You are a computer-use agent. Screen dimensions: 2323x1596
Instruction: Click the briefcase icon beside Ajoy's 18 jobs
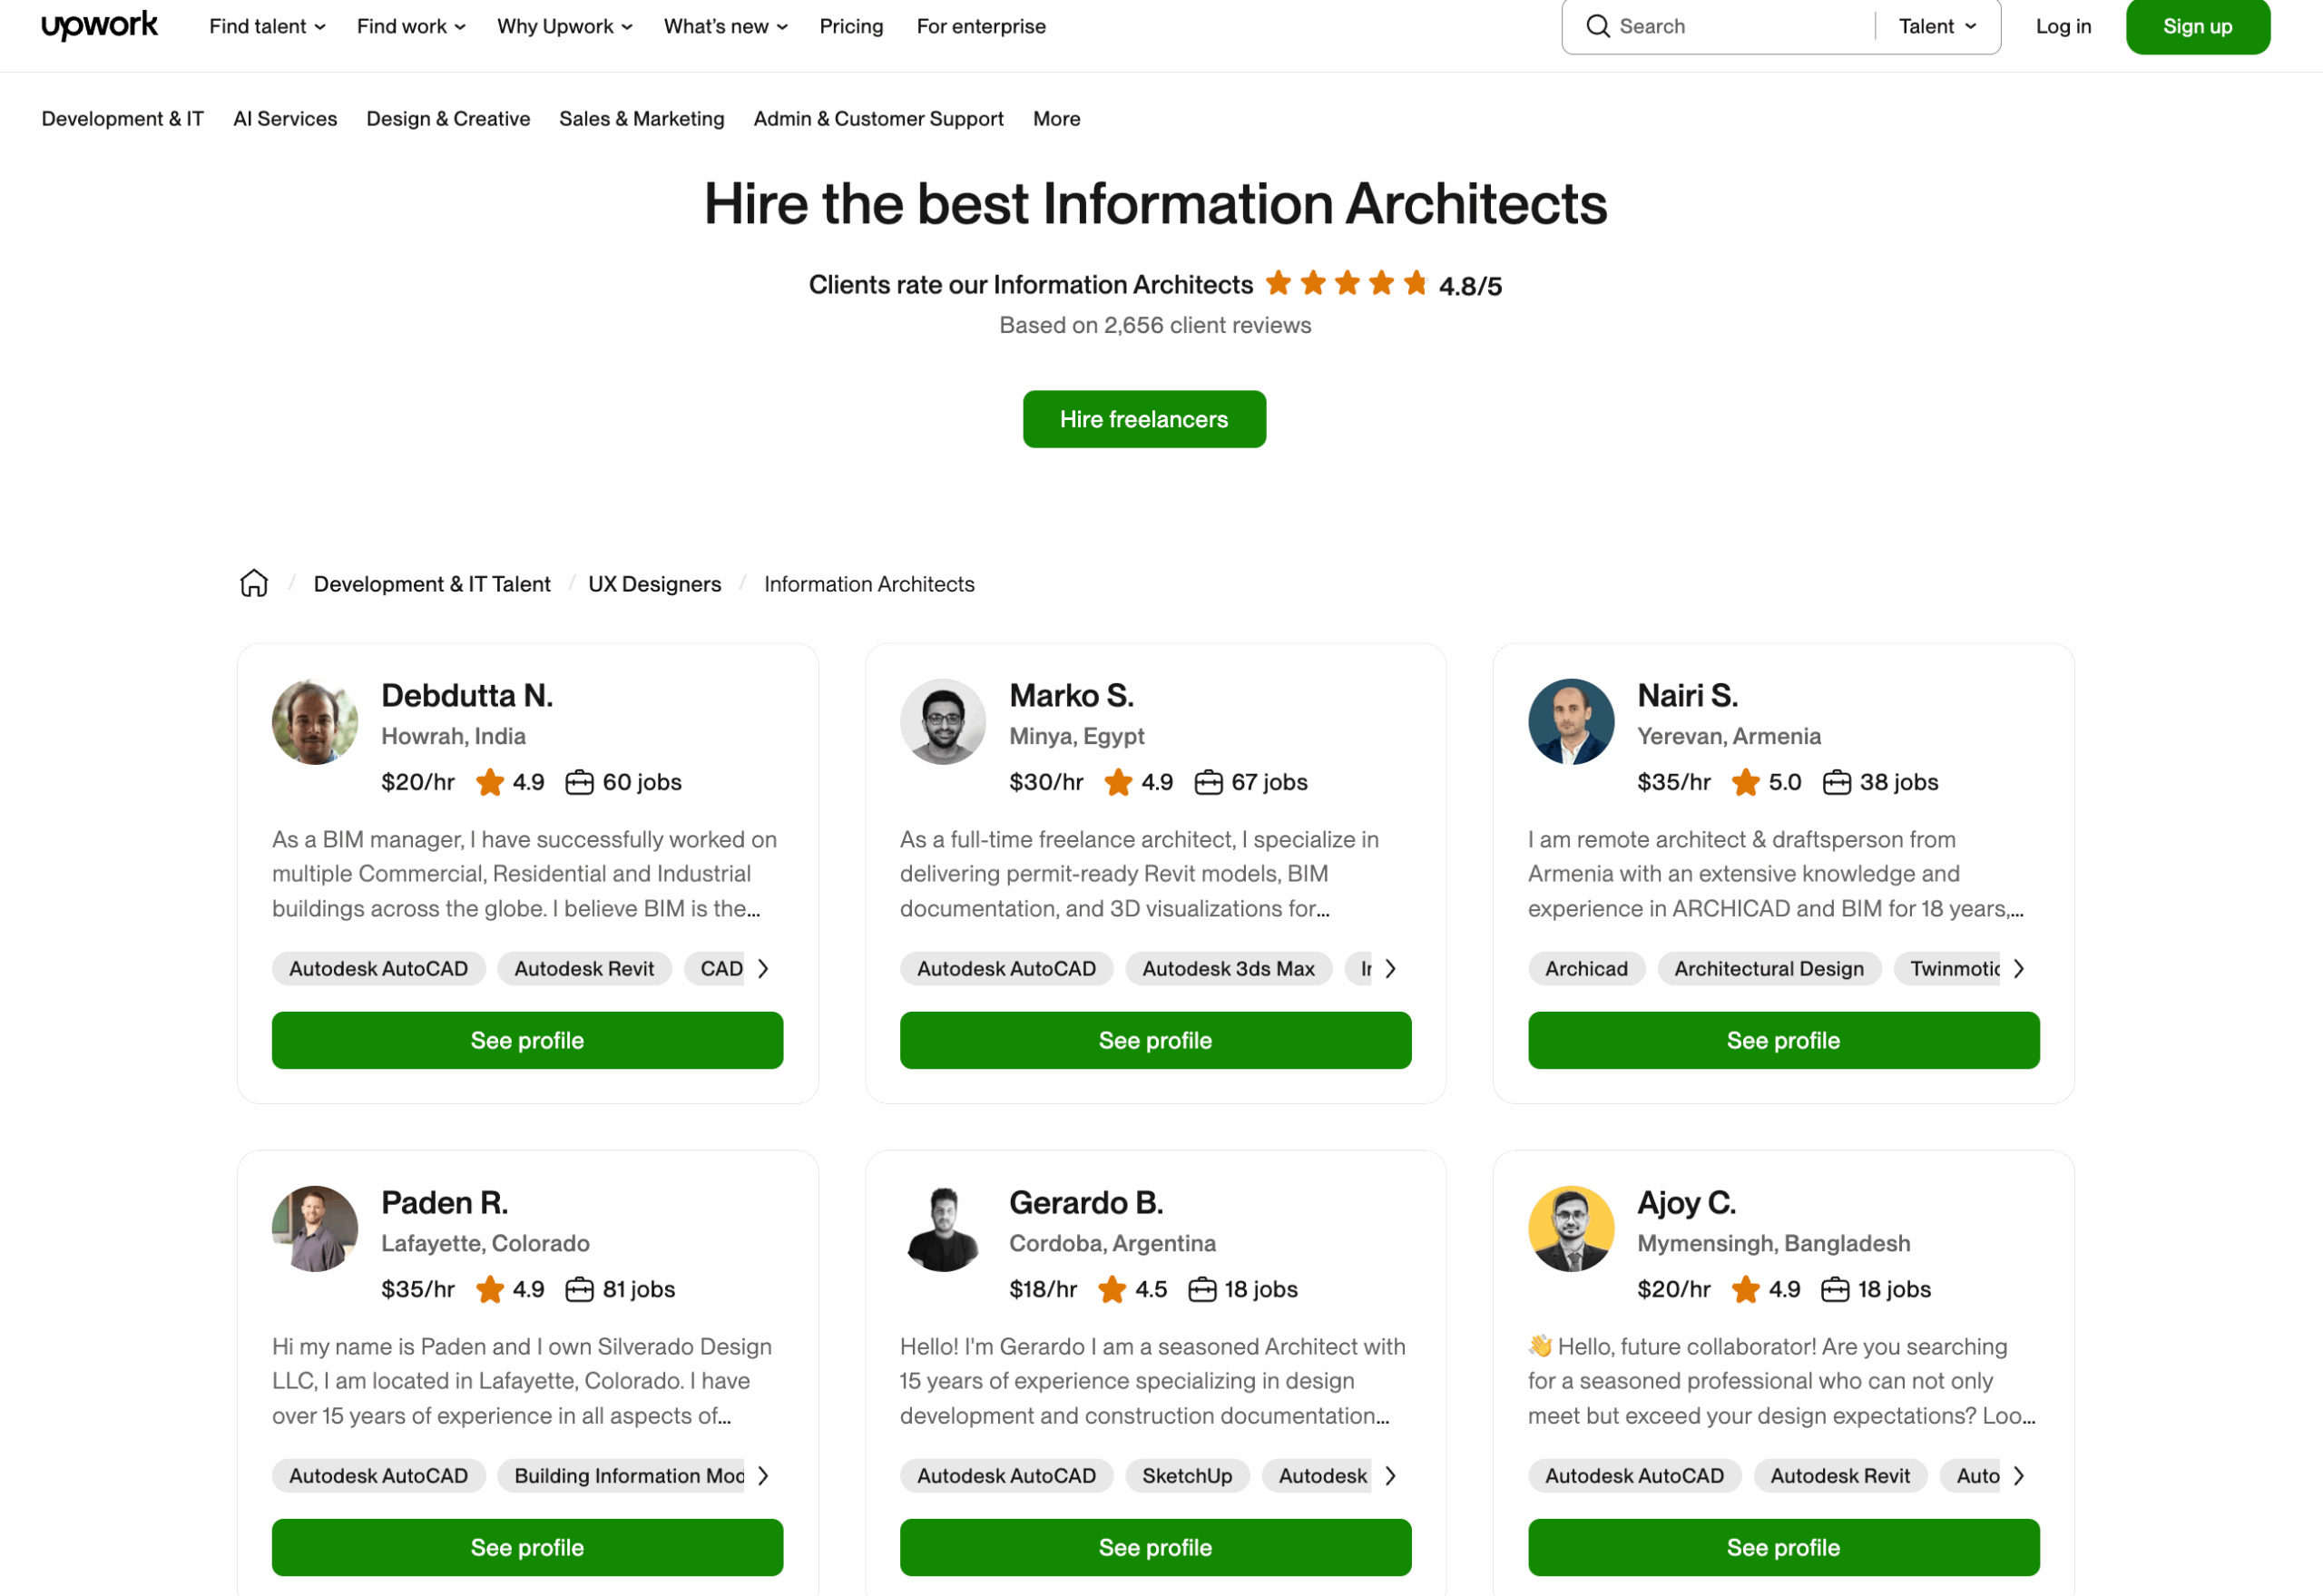(x=1837, y=1289)
